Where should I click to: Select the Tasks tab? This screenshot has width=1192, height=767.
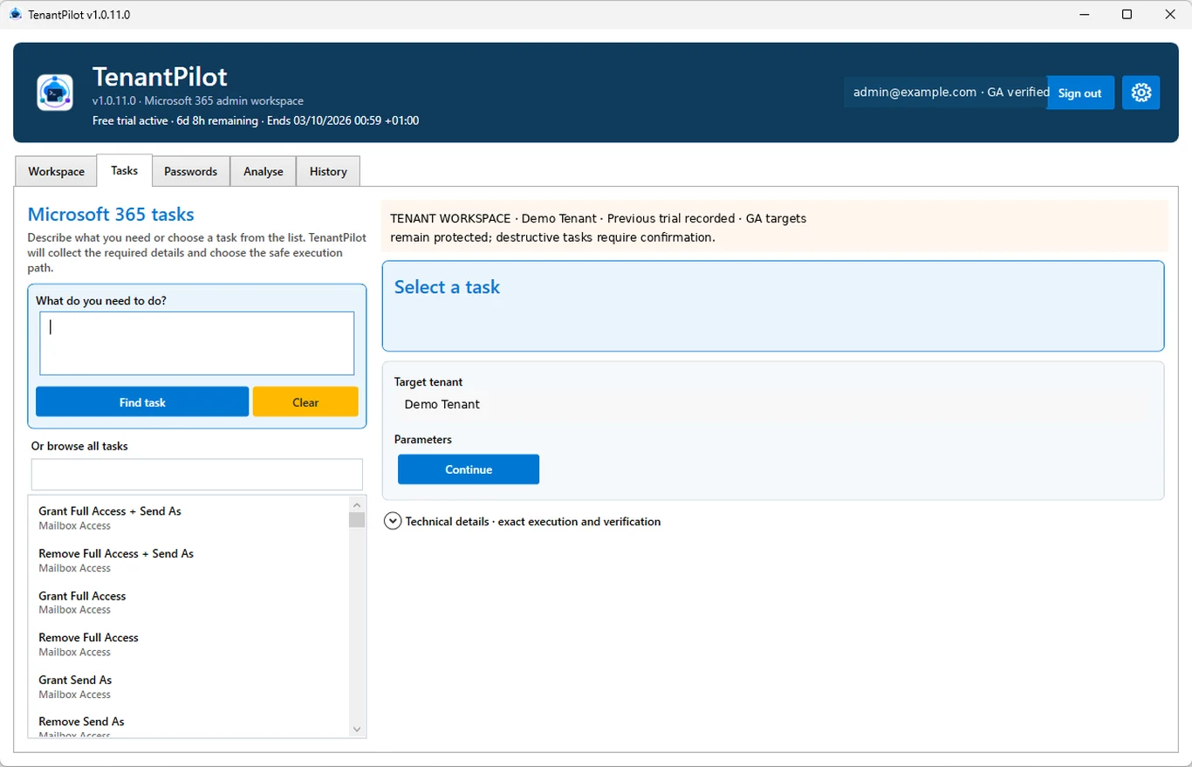pyautogui.click(x=124, y=170)
